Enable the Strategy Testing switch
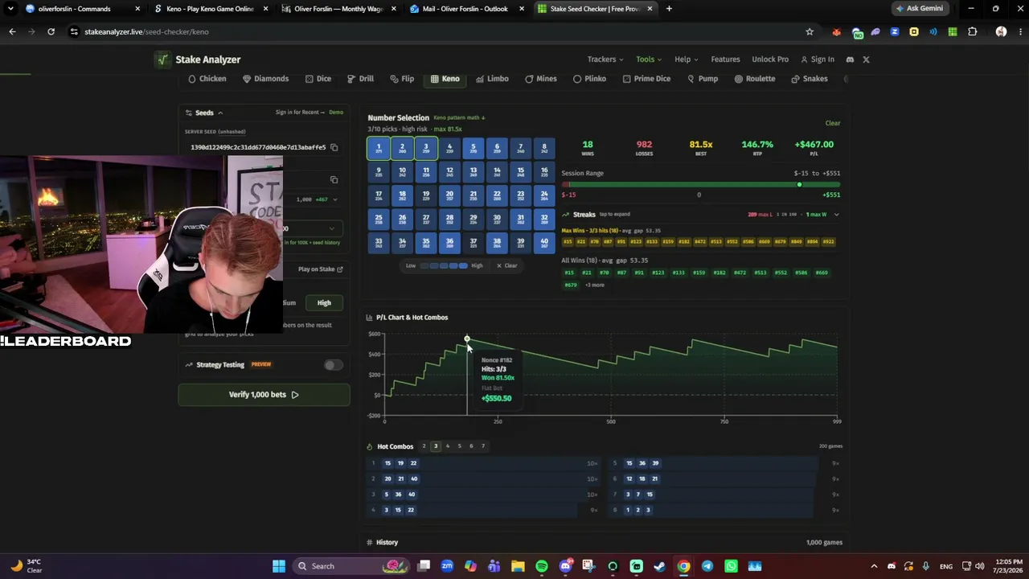 point(333,365)
